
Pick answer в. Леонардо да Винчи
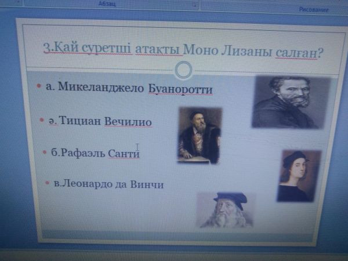coord(108,184)
